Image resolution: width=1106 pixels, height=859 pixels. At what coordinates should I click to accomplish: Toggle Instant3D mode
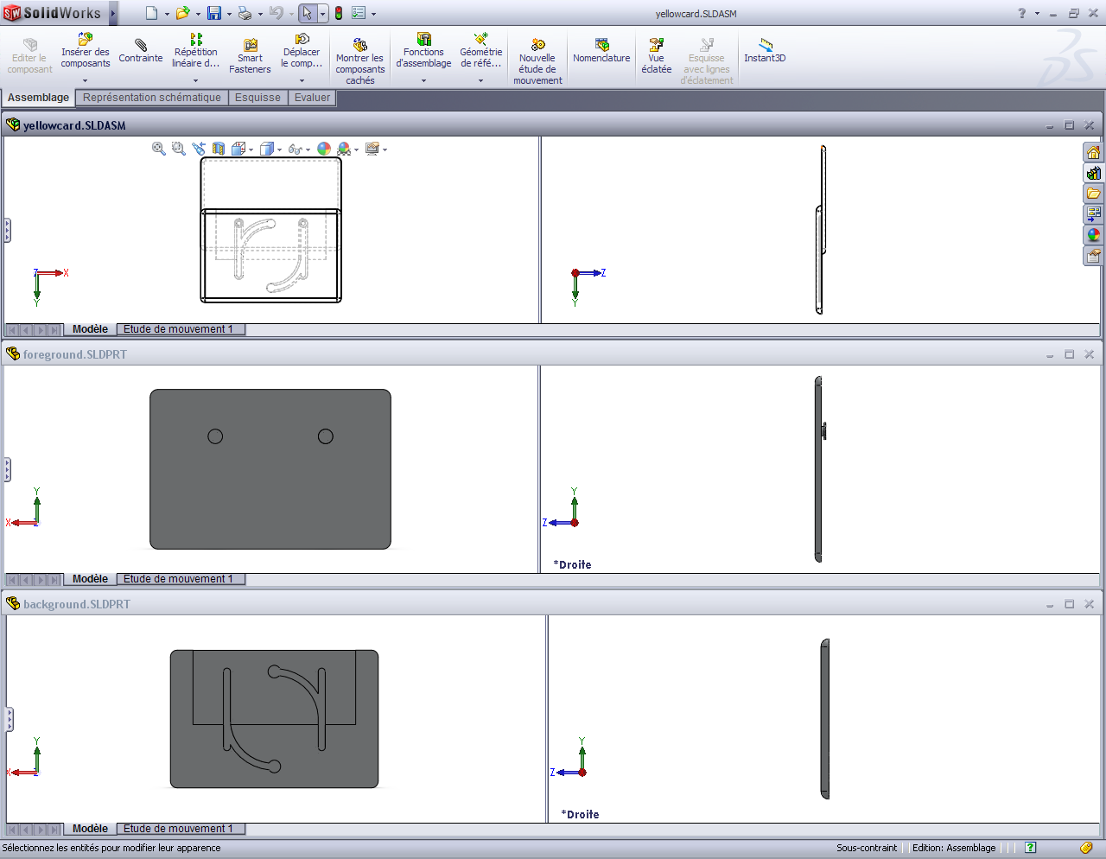tap(765, 50)
